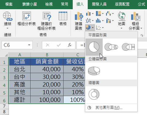Select row 1 header
This screenshot has width=147, height=115.
point(4,62)
